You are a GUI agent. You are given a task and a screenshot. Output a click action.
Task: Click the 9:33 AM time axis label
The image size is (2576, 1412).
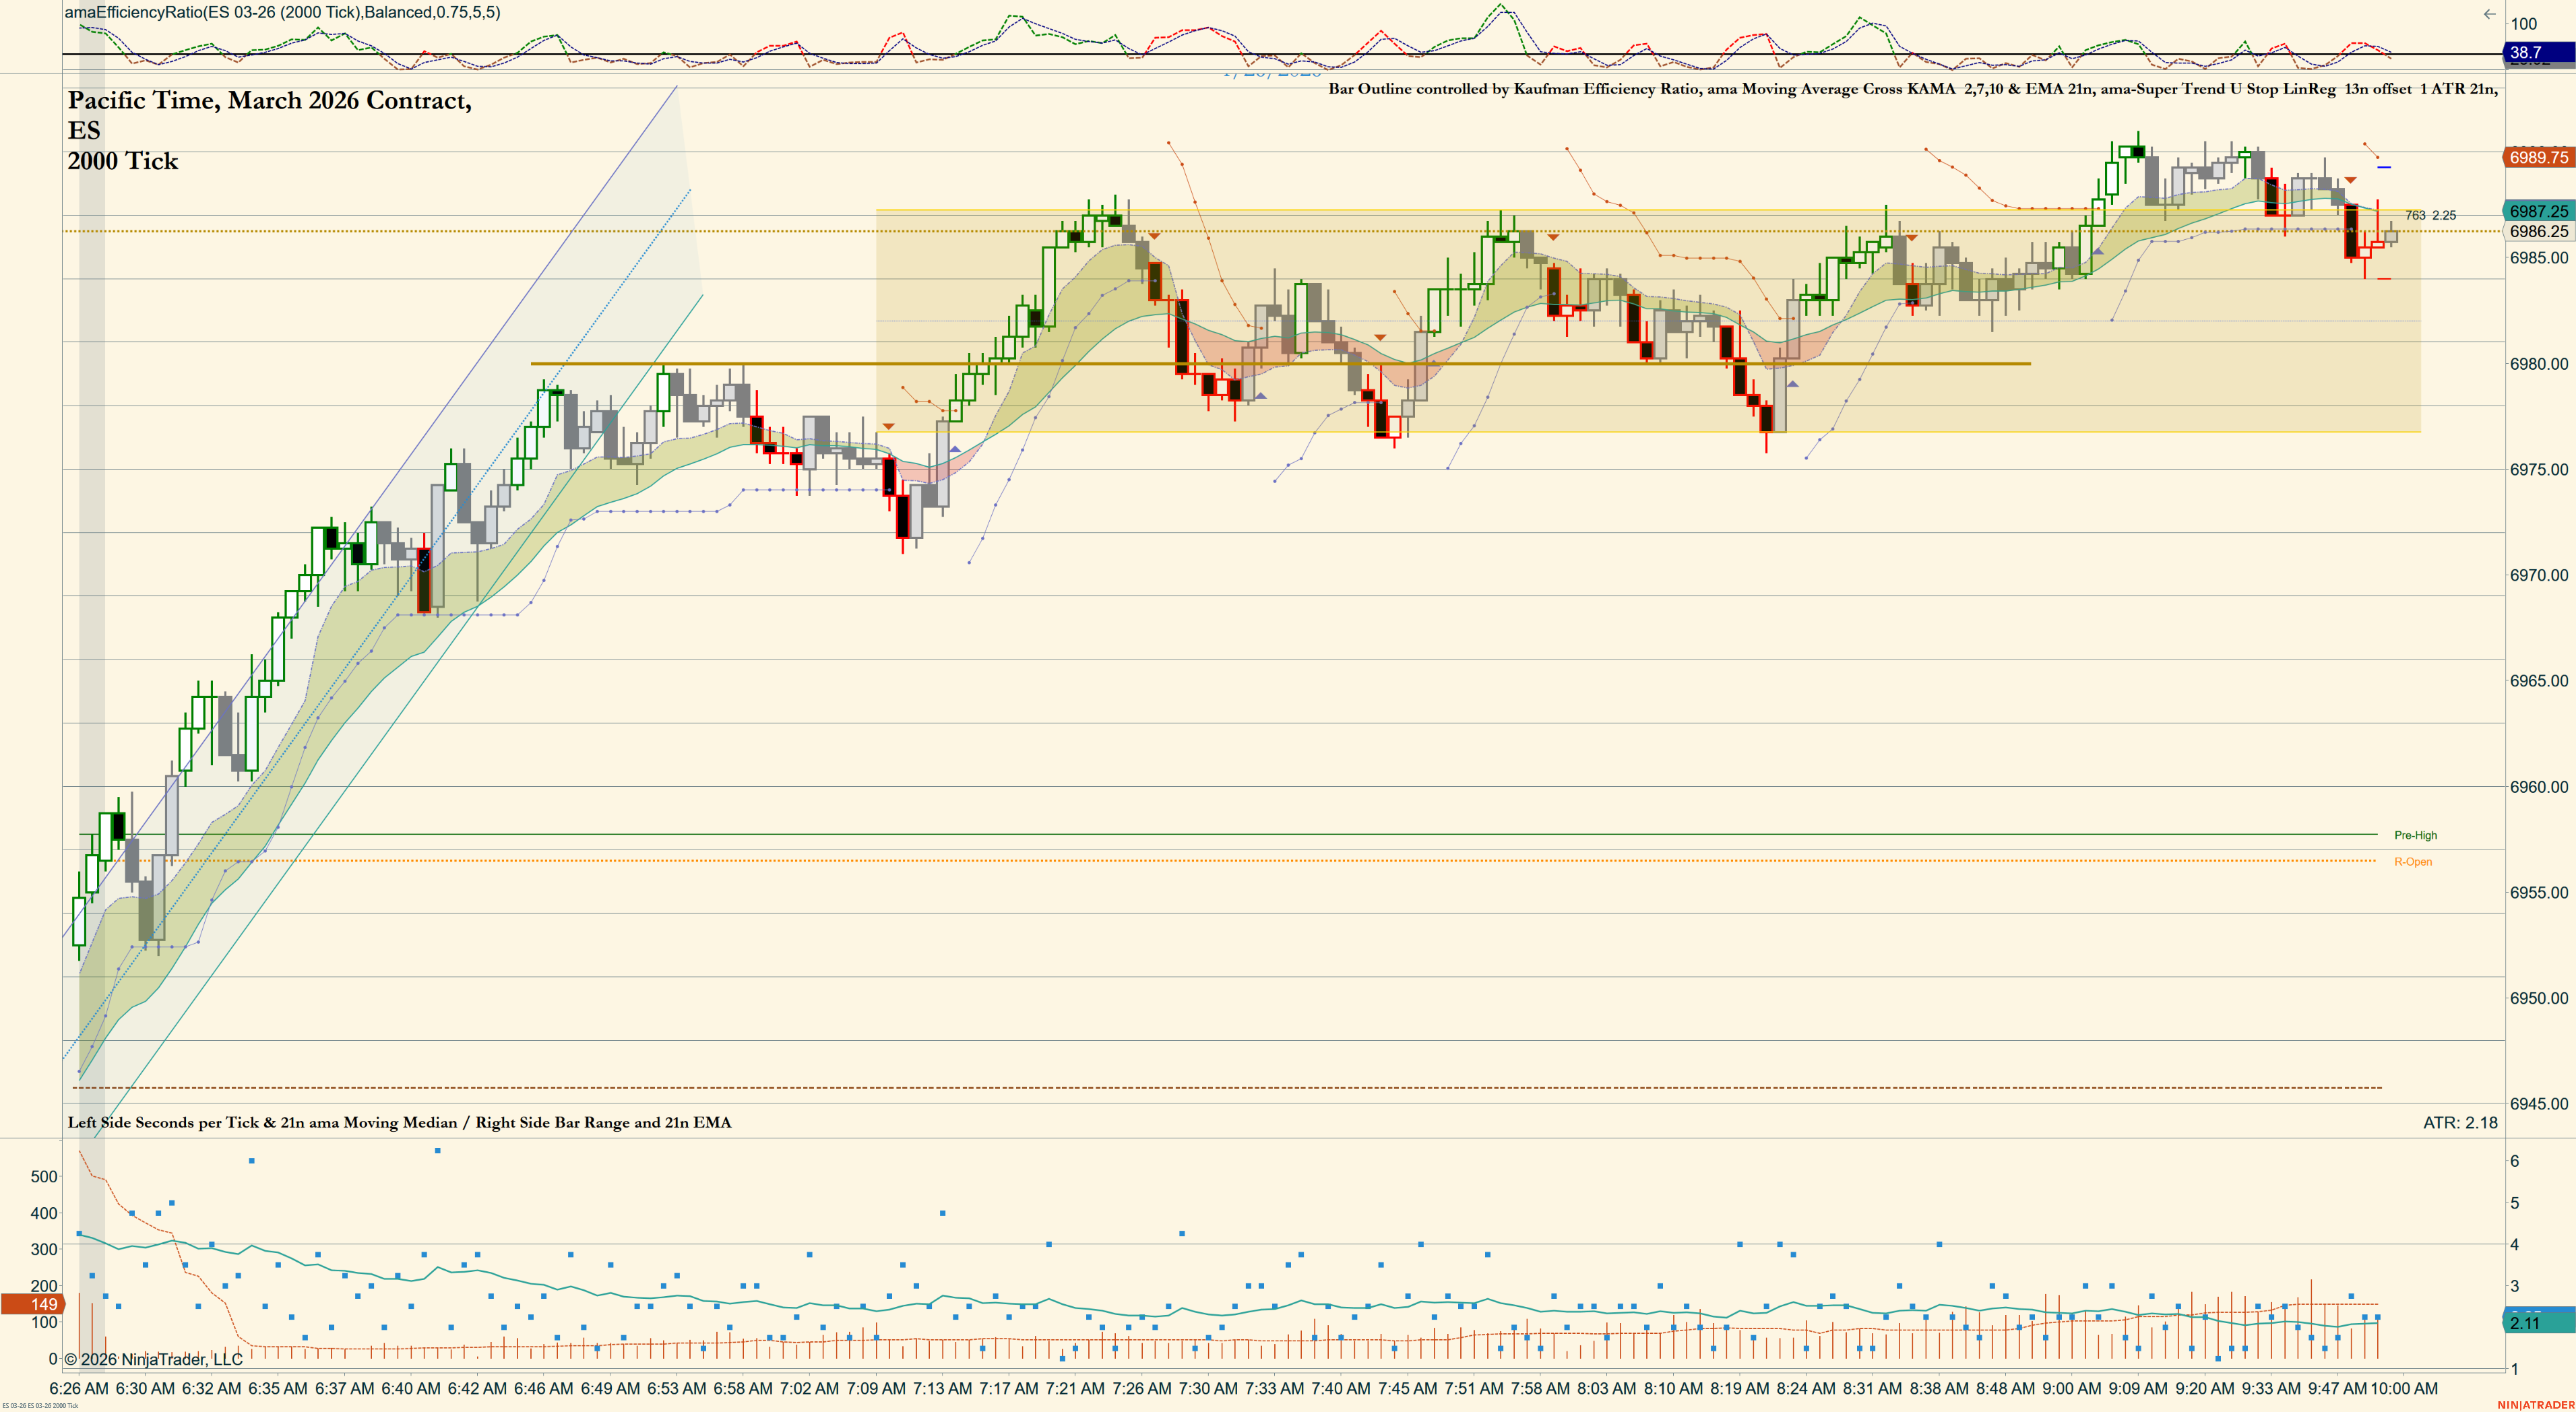(x=2272, y=1389)
